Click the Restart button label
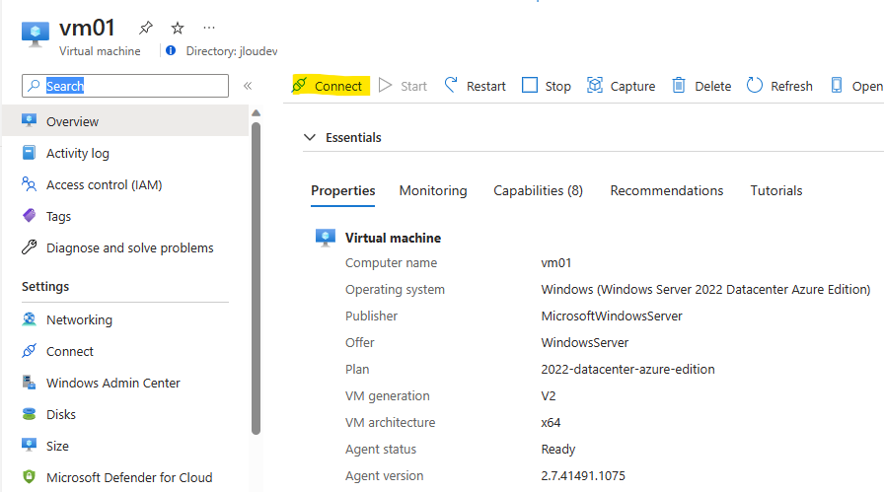 pos(486,86)
